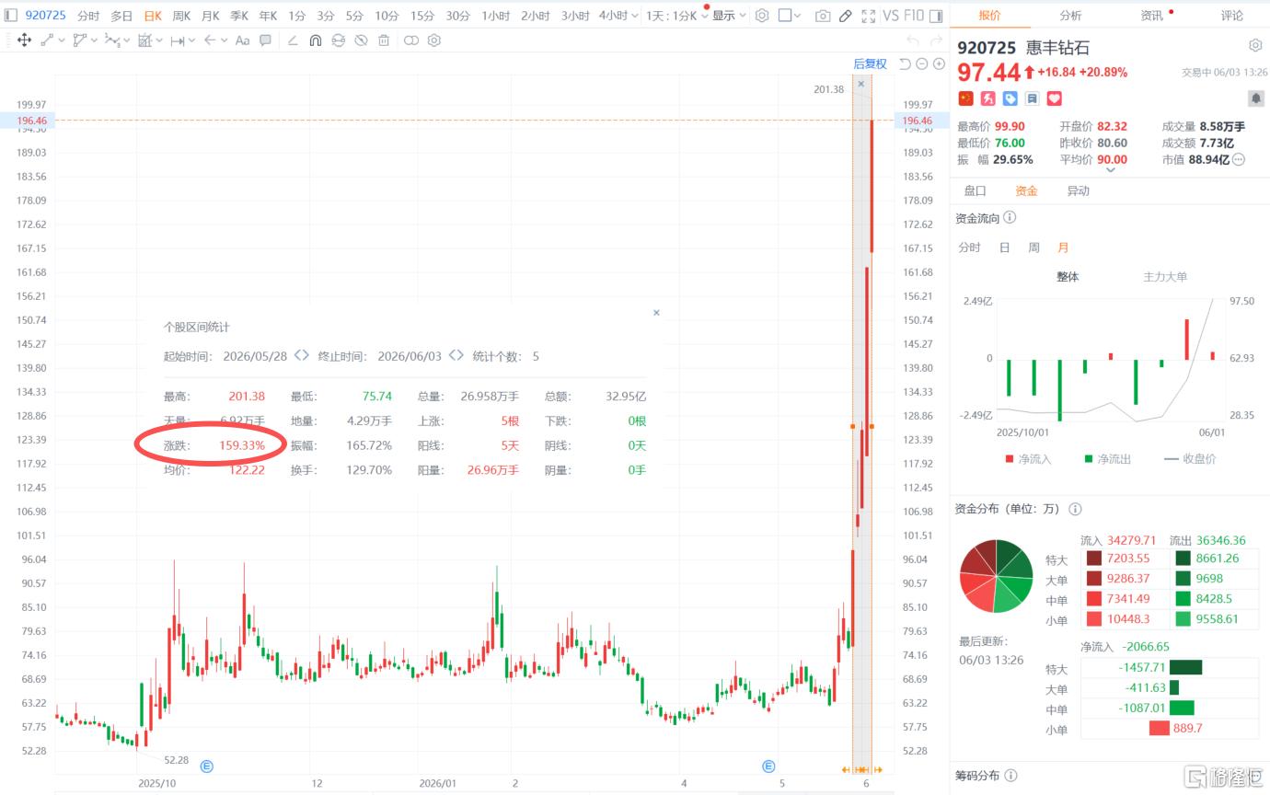Switch capital flow period to 日
Image resolution: width=1270 pixels, height=795 pixels.
(x=1004, y=248)
